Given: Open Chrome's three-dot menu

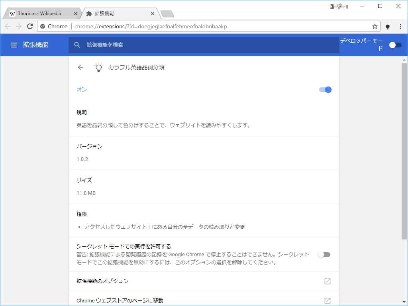Looking at the screenshot, I should click(x=400, y=26).
